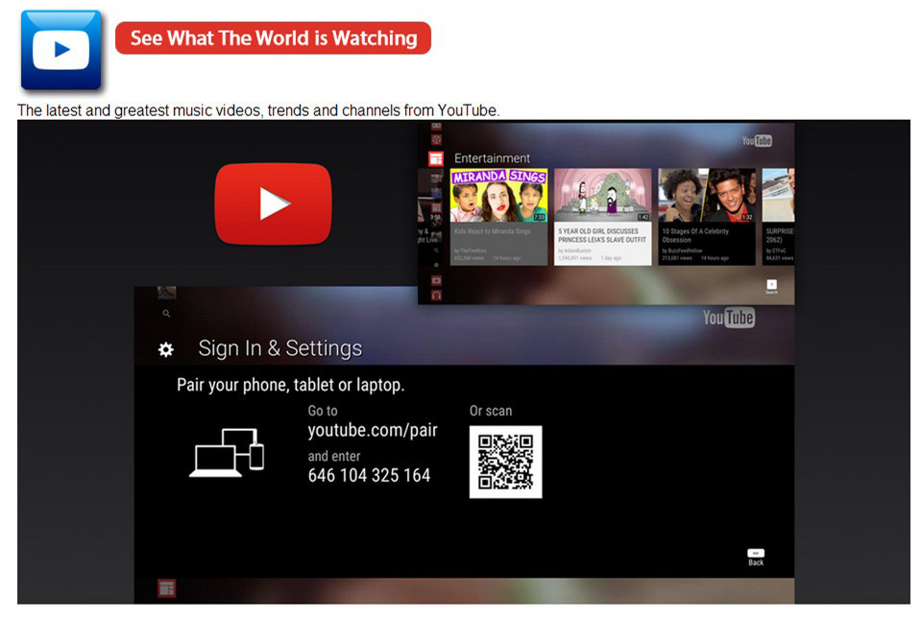
Task: Click the blue YouTube app icon
Action: coord(61,50)
